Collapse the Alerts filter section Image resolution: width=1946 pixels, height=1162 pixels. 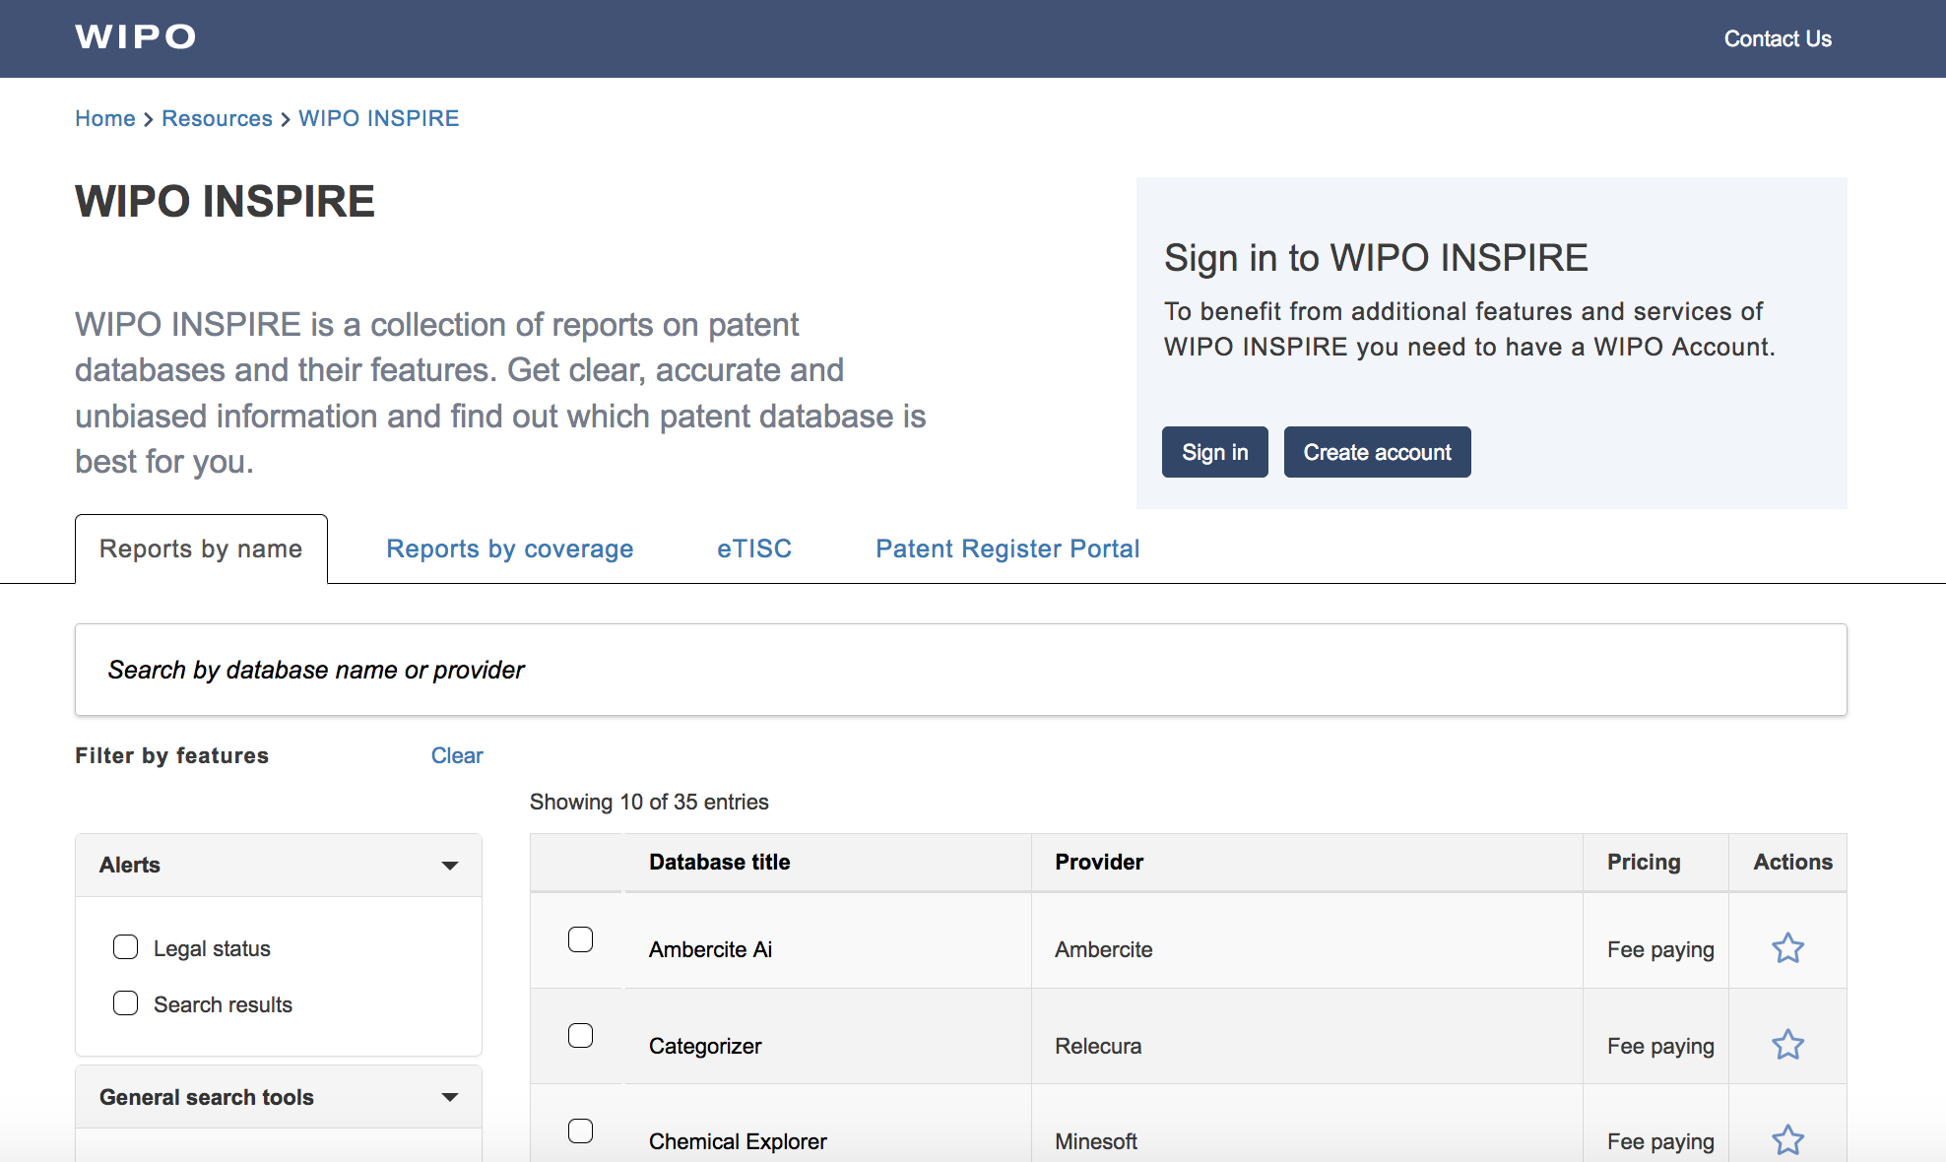pos(450,866)
